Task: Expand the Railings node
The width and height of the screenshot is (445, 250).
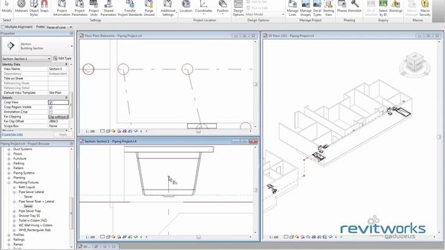Action: (x=9, y=240)
